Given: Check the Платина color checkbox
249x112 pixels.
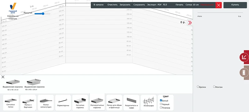Looking at the screenshot, I should (161, 107).
